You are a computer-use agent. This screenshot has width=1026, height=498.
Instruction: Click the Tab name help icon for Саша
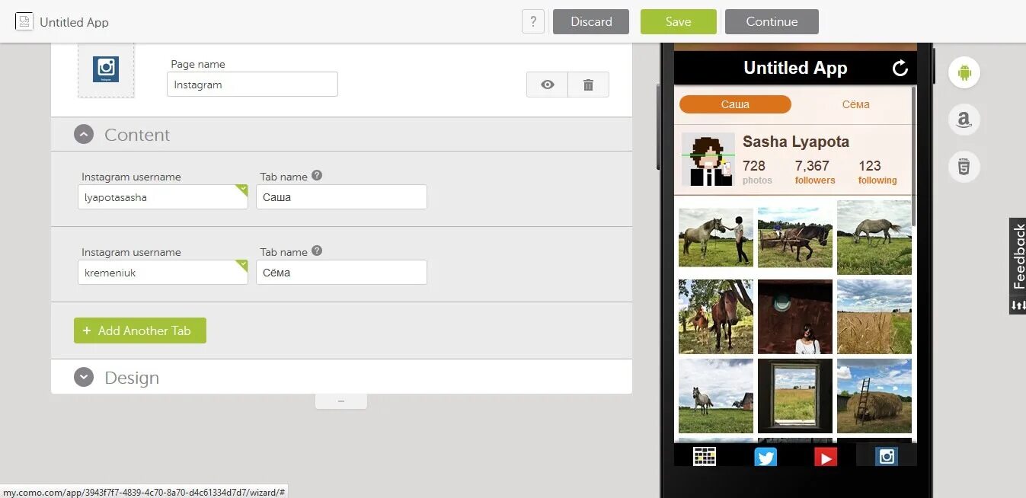tap(317, 175)
